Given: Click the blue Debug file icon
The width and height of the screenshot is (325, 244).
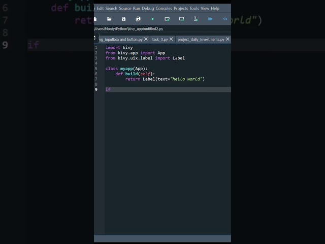Looking at the screenshot, I should click(x=210, y=19).
